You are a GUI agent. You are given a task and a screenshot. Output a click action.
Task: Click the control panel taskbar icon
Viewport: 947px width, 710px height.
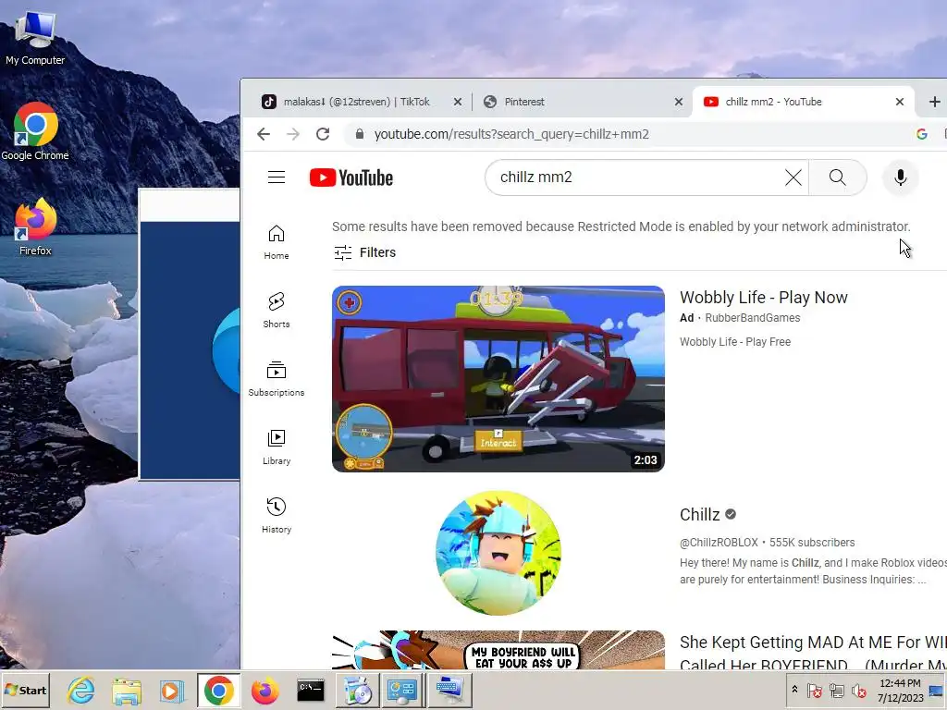pos(402,691)
